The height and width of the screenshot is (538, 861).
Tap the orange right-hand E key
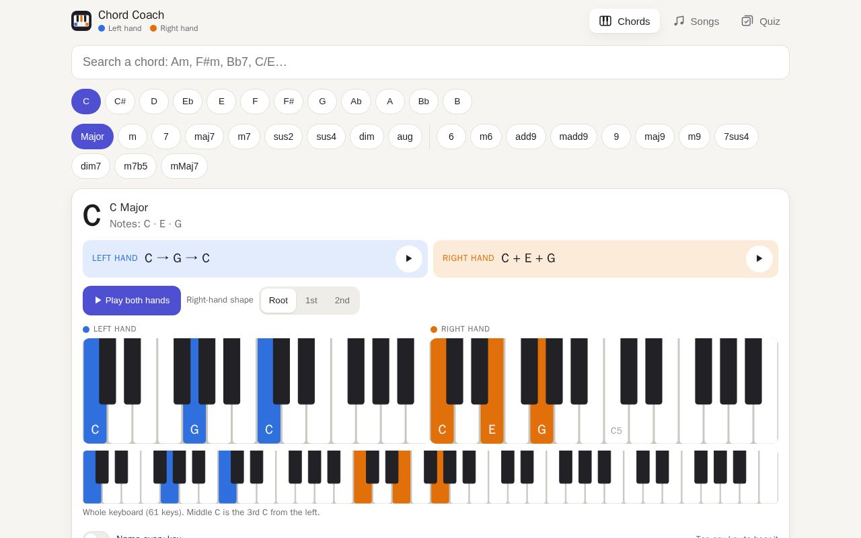pyautogui.click(x=492, y=424)
